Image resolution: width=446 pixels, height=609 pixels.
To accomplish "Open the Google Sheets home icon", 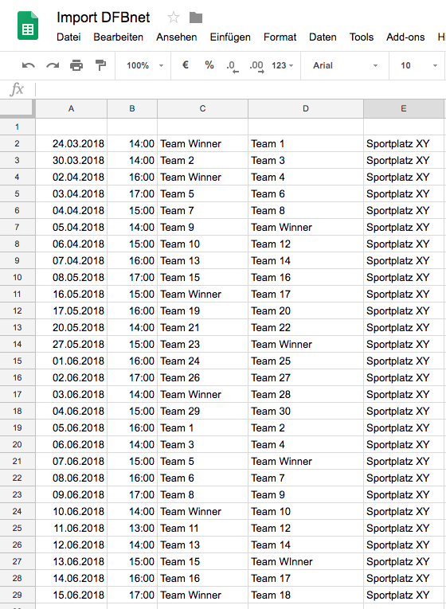I will [x=28, y=25].
